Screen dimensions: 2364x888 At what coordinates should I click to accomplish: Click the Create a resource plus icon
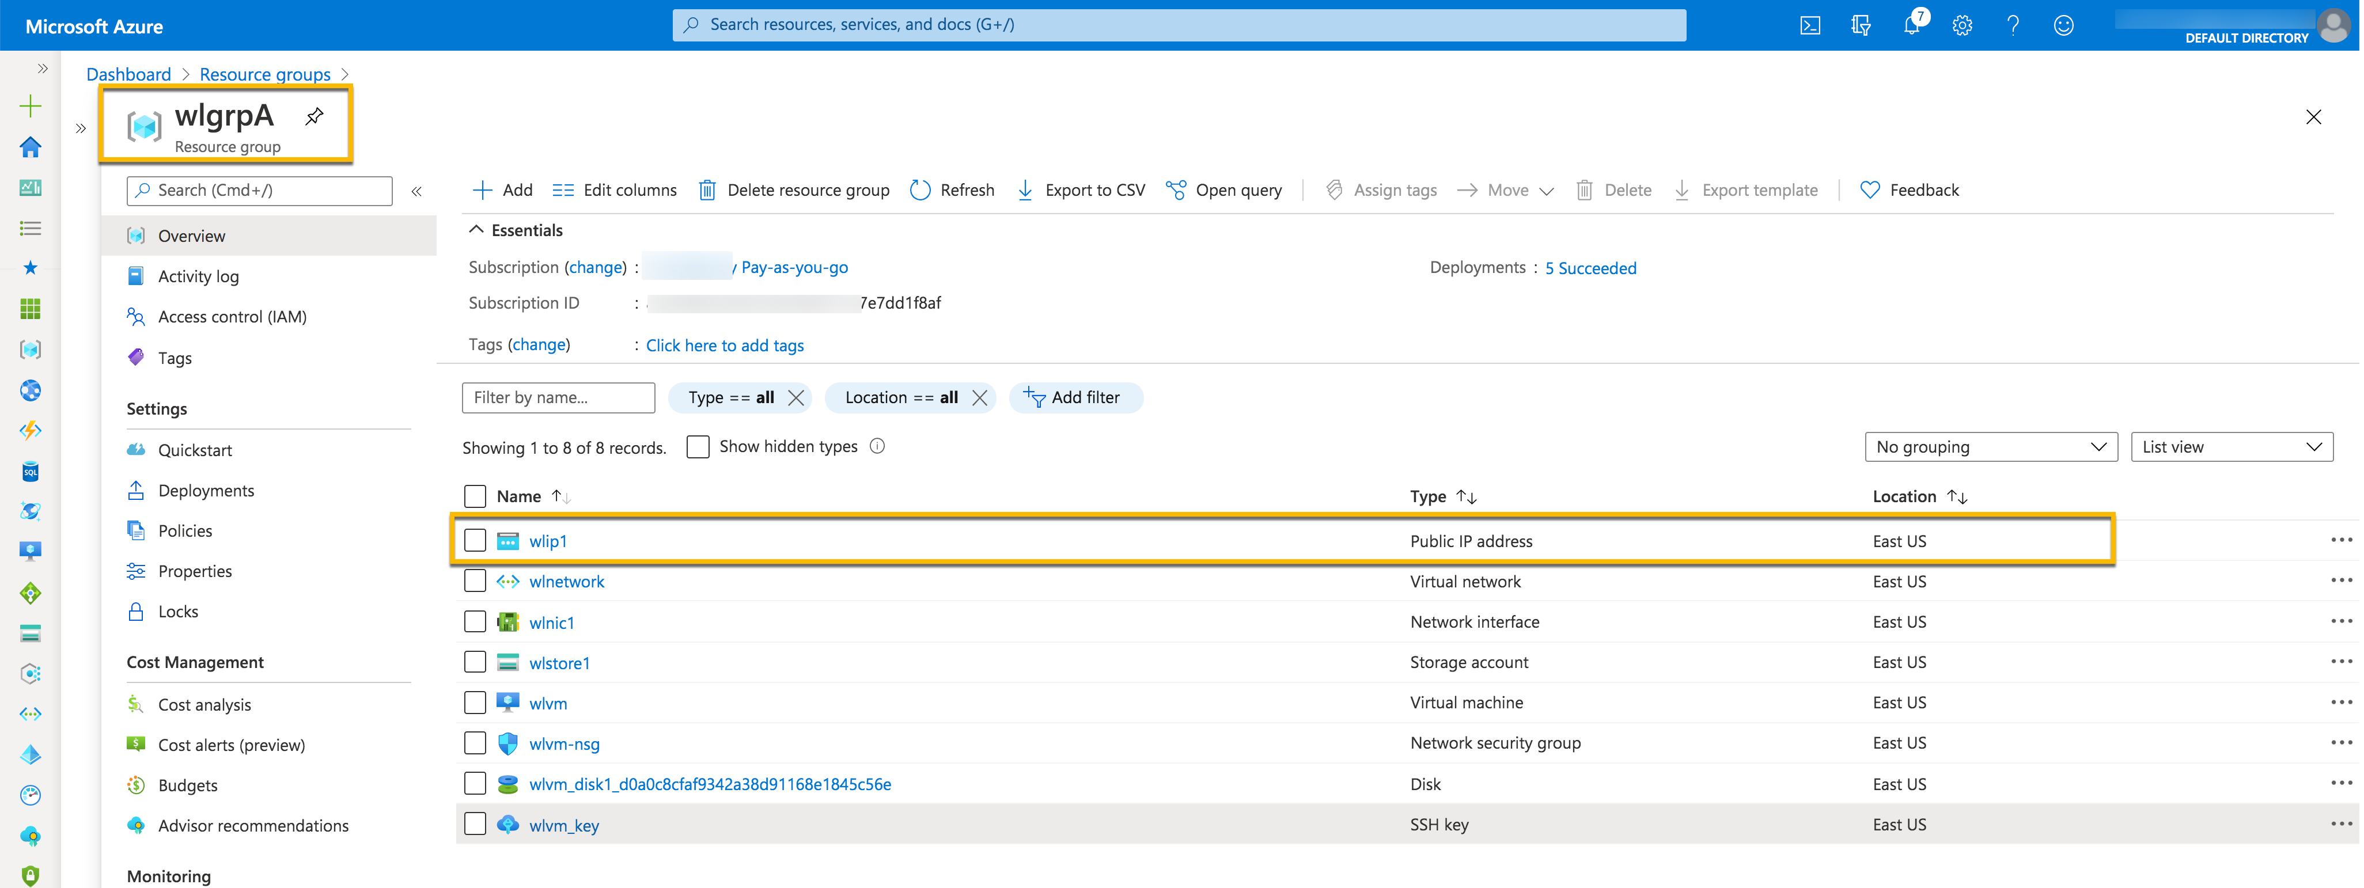(x=31, y=107)
